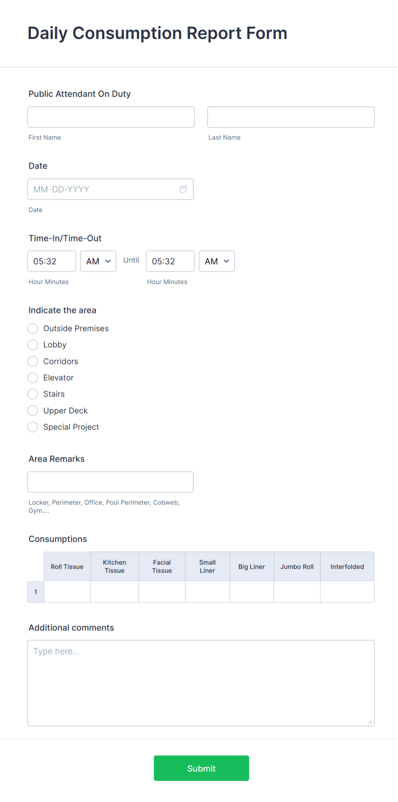
Task: Open the Time-In AM/PM dropdown
Action: [x=98, y=261]
